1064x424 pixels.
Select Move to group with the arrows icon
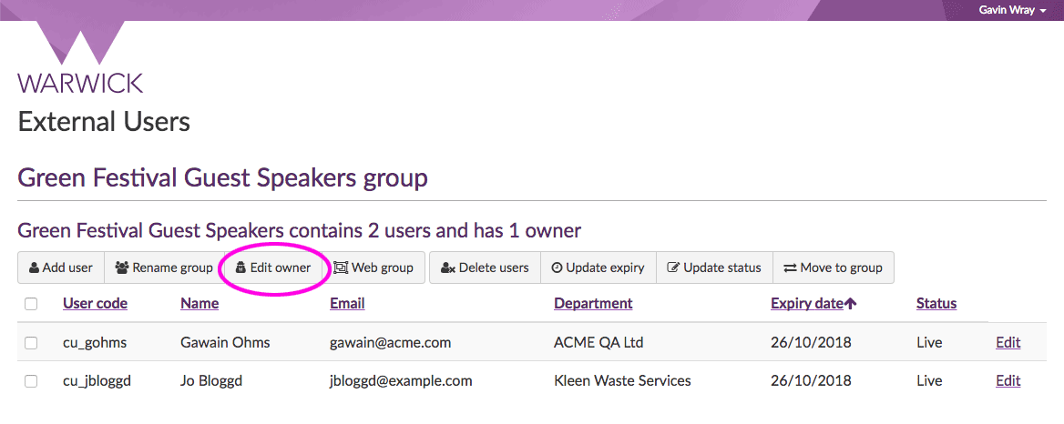pyautogui.click(x=833, y=268)
